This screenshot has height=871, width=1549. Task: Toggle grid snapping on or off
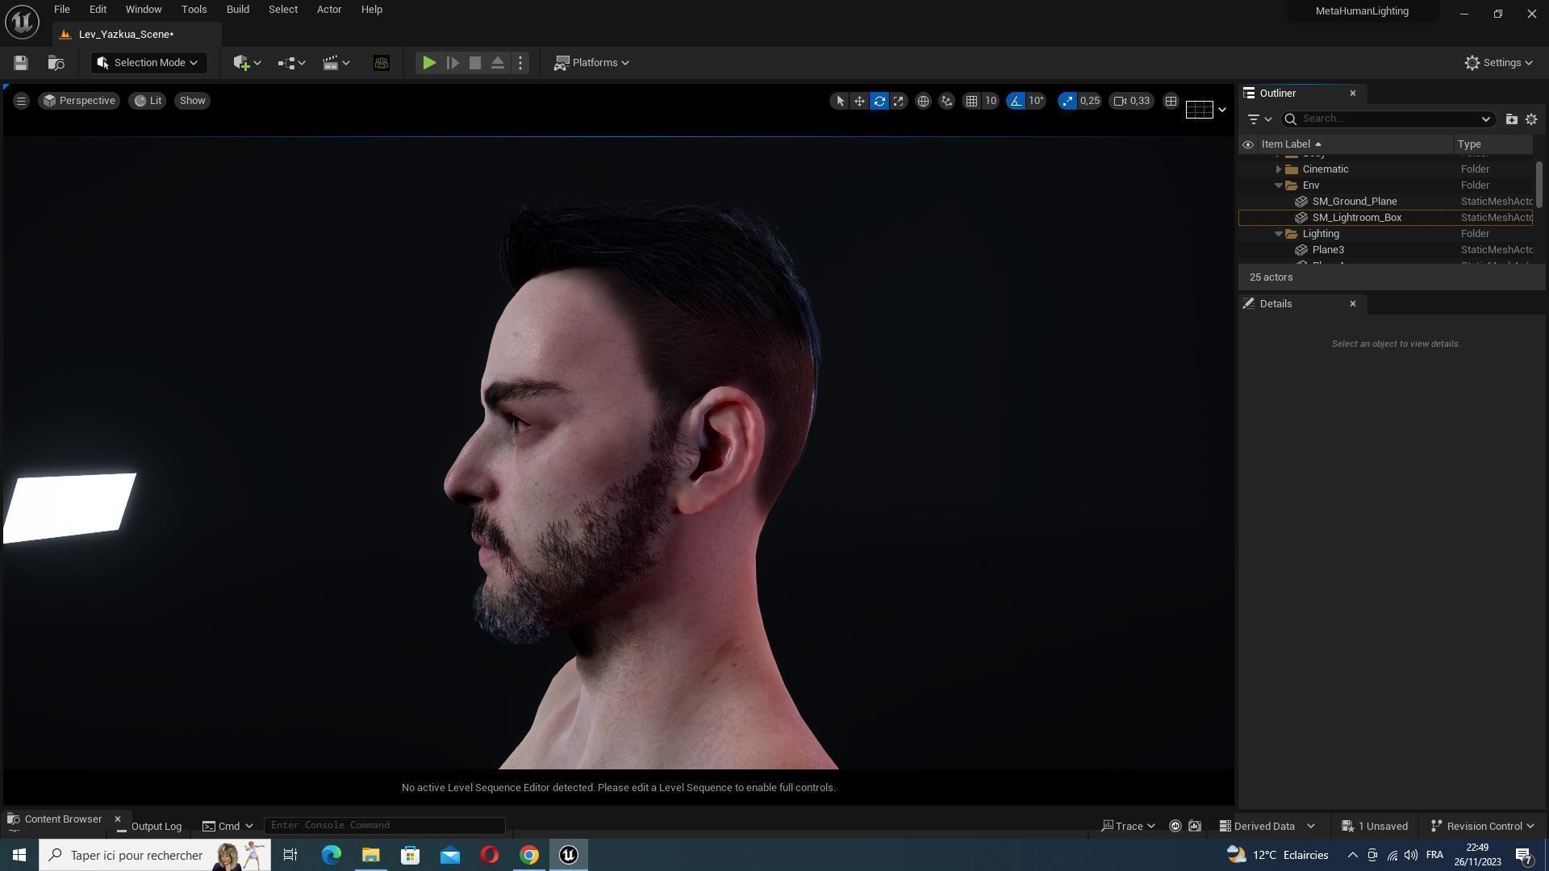tap(971, 101)
